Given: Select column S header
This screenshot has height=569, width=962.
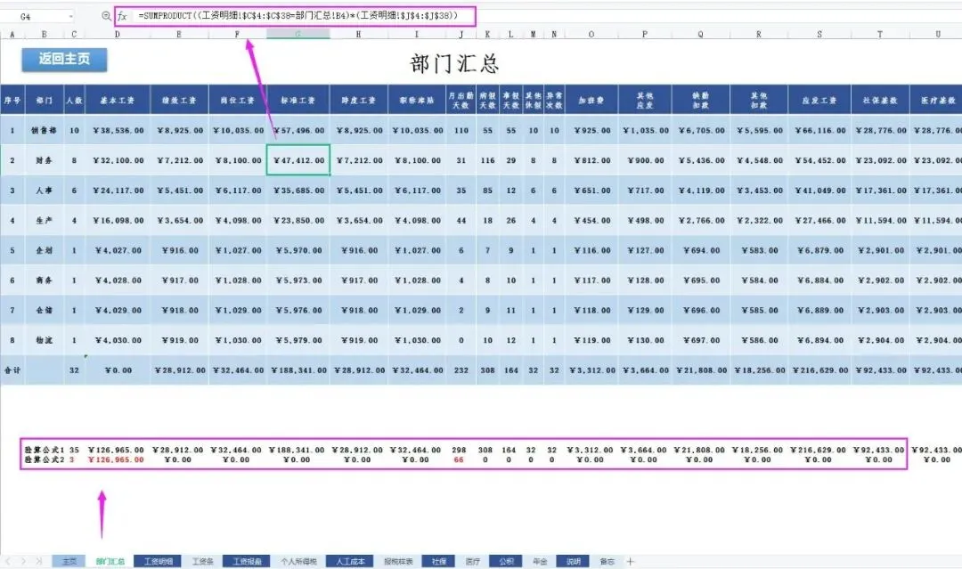Looking at the screenshot, I should pyautogui.click(x=819, y=35).
